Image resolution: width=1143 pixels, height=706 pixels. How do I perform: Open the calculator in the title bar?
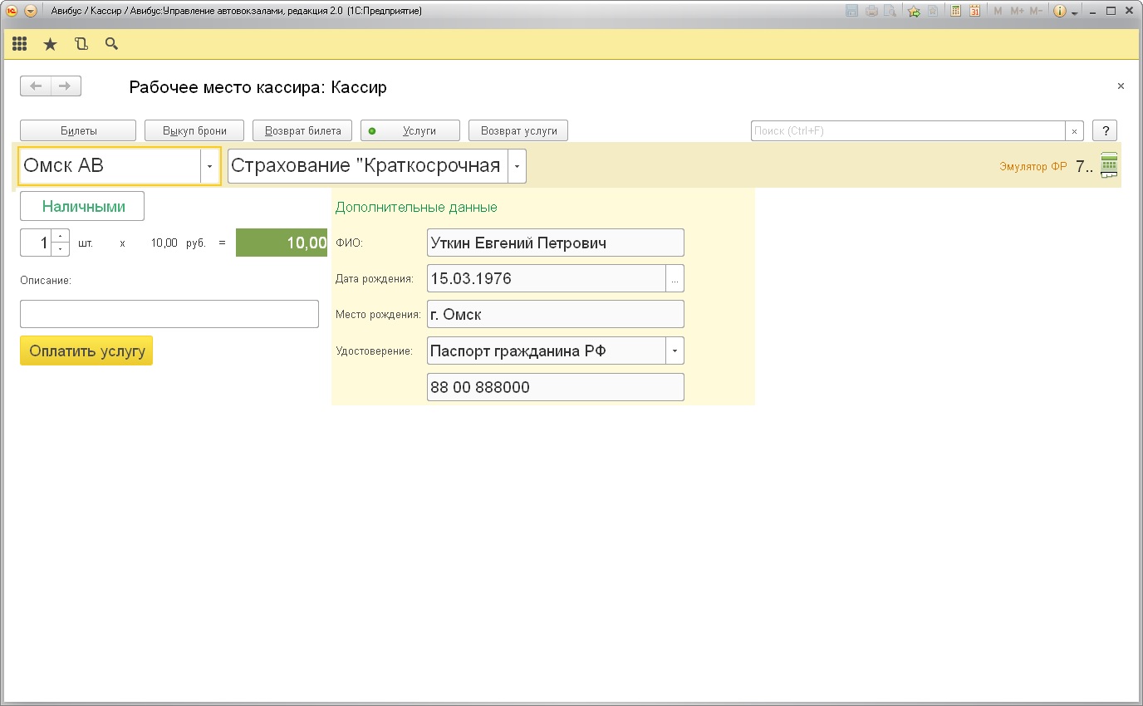pos(956,12)
